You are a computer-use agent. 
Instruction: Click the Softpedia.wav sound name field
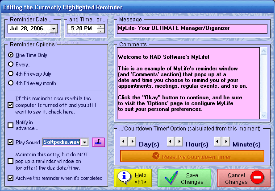tap(62, 142)
